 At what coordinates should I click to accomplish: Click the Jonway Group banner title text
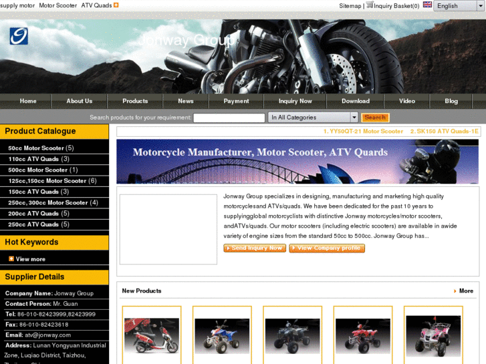pyautogui.click(x=186, y=40)
